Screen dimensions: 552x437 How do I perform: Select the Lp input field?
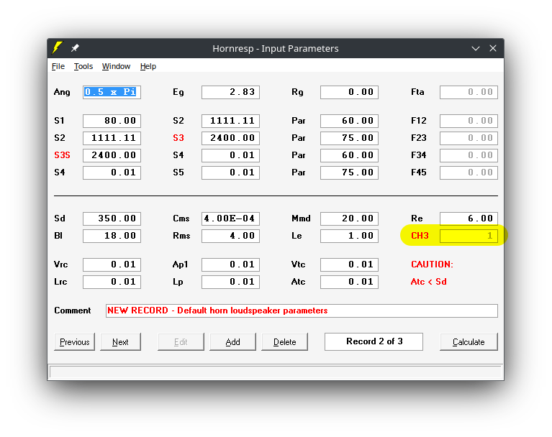(x=230, y=282)
